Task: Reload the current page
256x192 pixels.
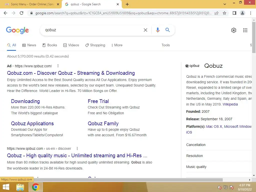Action: point(21,13)
